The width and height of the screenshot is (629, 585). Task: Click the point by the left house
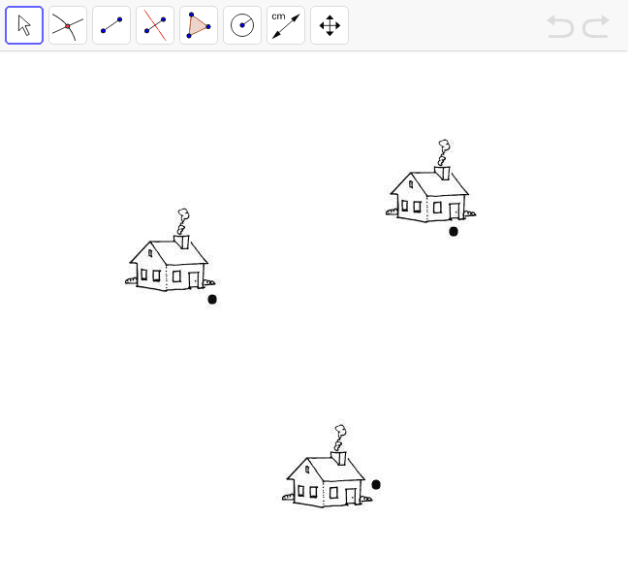coord(212,300)
